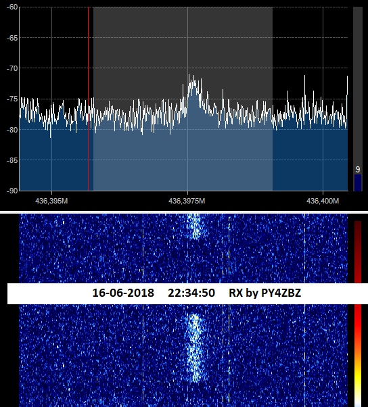Click the yellow section of the color scale
The image size is (368, 407).
(358, 381)
